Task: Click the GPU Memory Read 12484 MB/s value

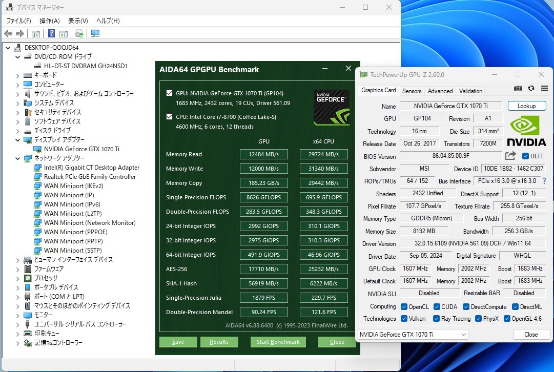Action: [x=263, y=154]
